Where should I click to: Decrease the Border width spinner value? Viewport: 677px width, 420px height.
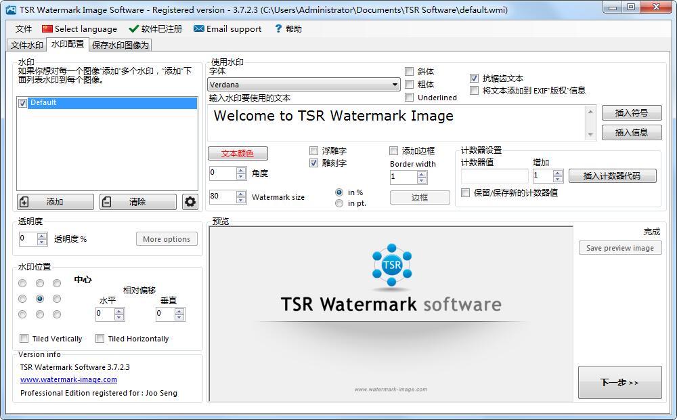click(x=422, y=181)
